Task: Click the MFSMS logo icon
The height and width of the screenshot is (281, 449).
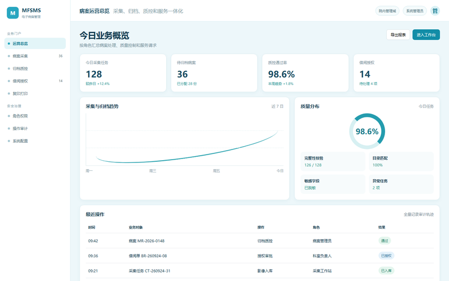Action: pyautogui.click(x=12, y=13)
